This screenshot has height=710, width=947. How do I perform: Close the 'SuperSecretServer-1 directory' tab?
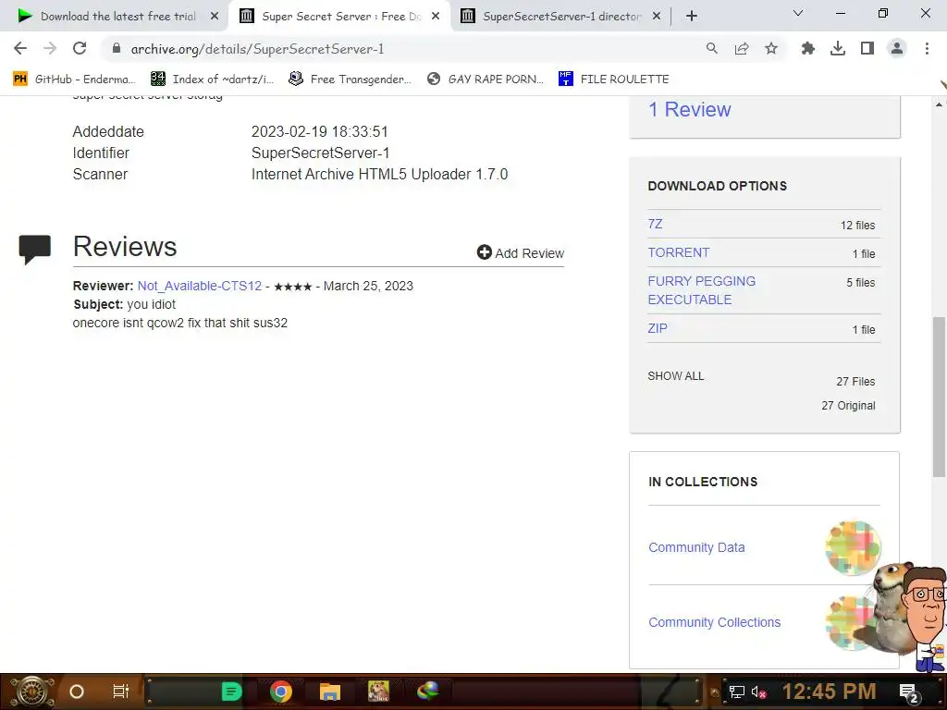pyautogui.click(x=657, y=17)
